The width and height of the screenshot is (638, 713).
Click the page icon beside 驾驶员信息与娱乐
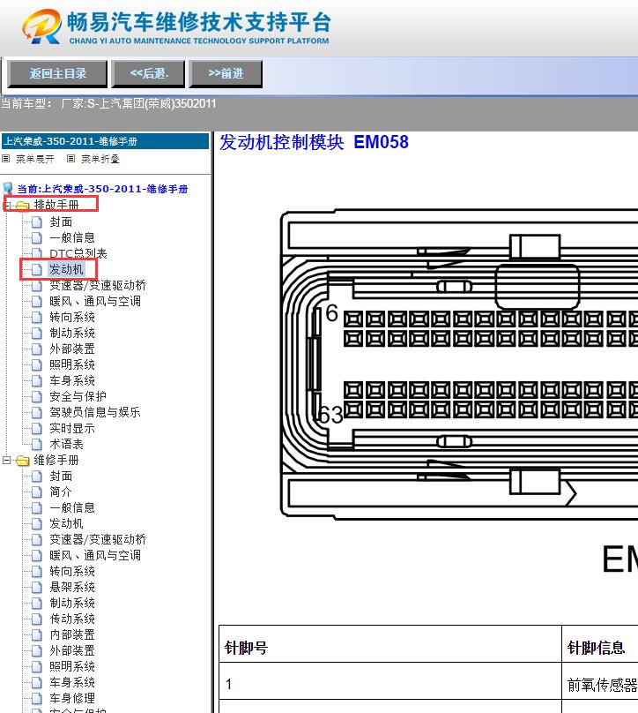37,412
